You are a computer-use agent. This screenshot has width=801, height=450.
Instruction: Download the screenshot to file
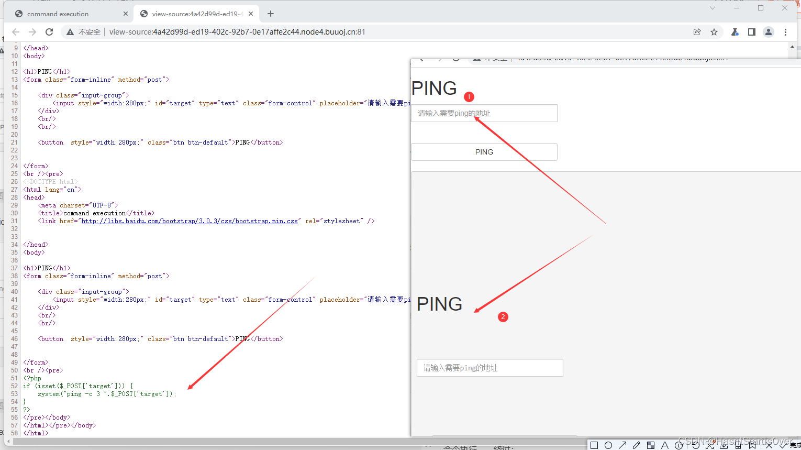pos(724,445)
